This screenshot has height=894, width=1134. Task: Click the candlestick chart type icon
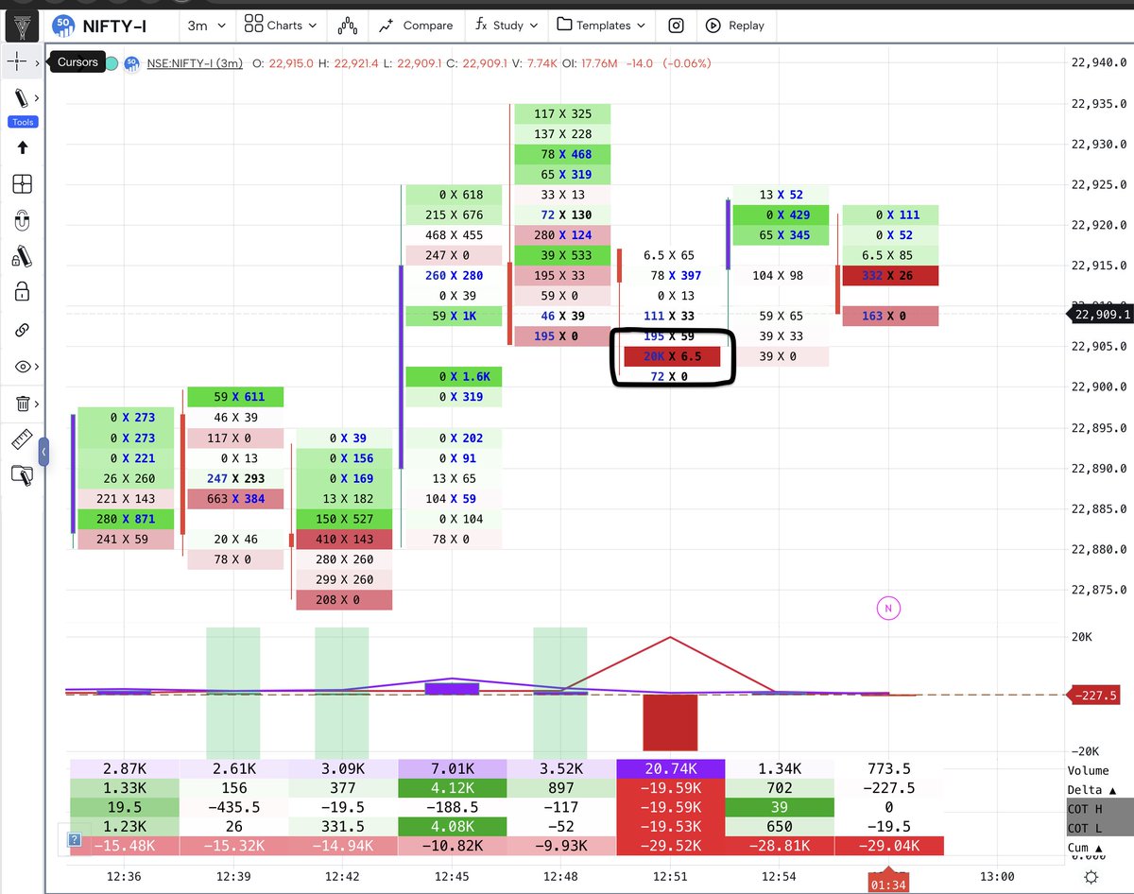347,26
